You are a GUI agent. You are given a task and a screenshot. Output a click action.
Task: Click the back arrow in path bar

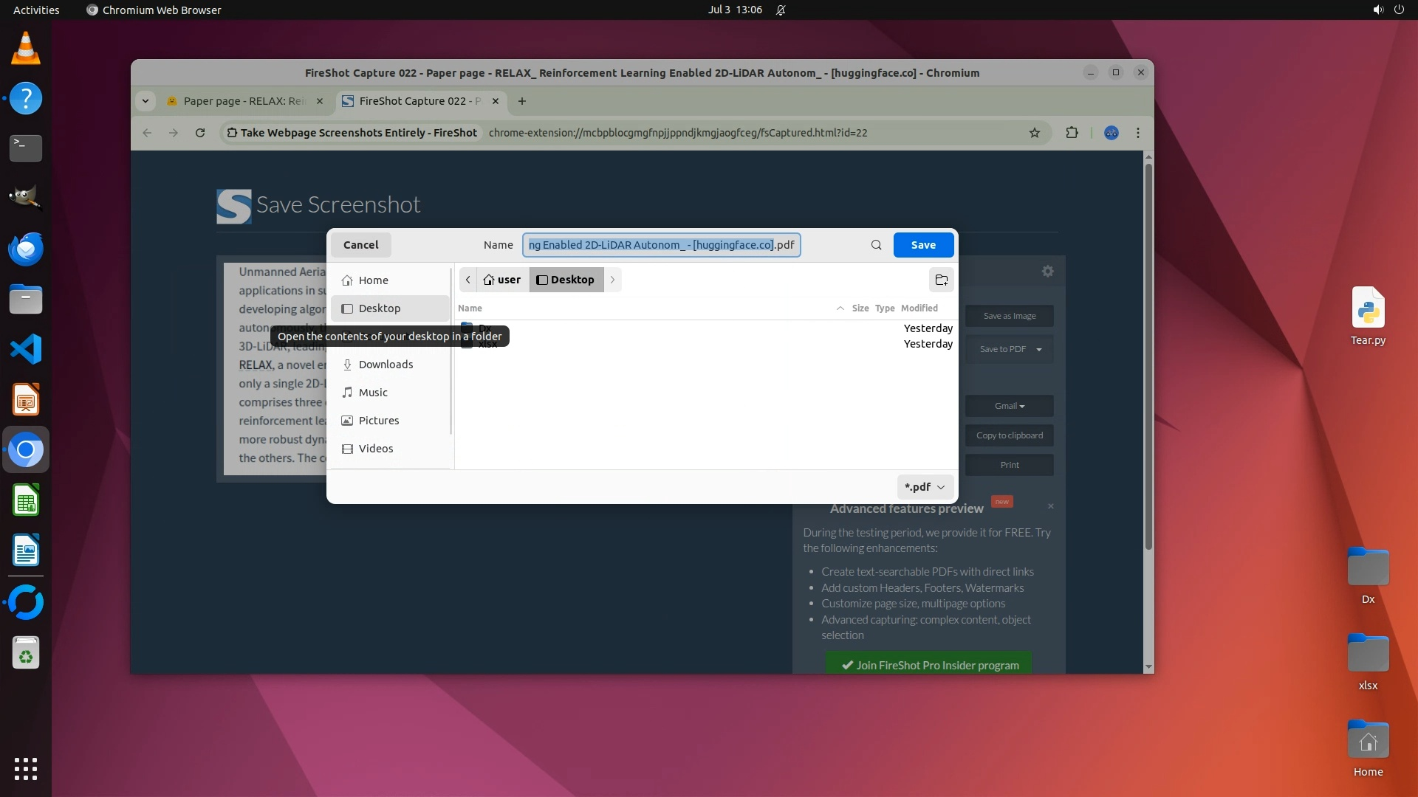click(467, 280)
